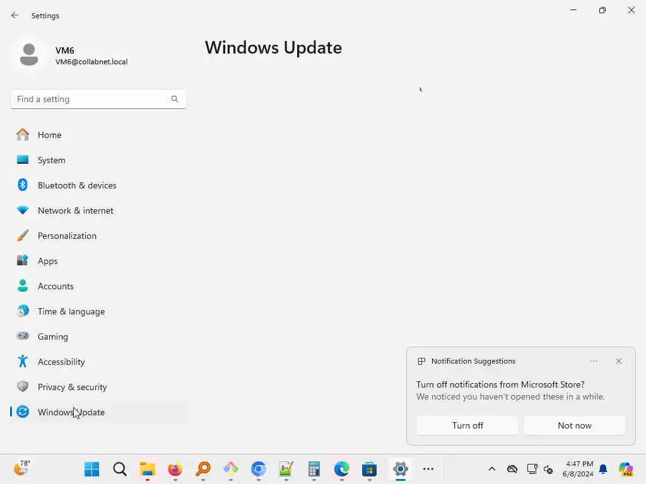Select Apps in the sidebar
The width and height of the screenshot is (646, 484).
pos(98,261)
